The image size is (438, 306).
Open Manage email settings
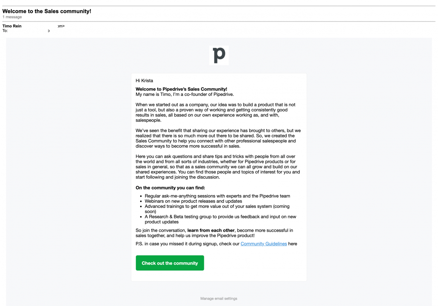click(x=219, y=298)
